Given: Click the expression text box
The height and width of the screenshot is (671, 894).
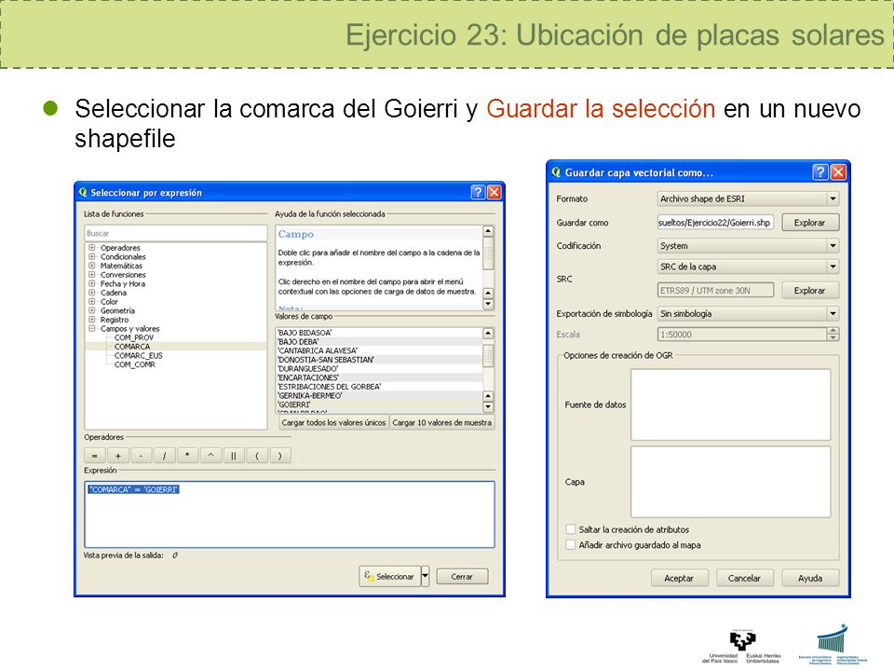Looking at the screenshot, I should (x=290, y=514).
